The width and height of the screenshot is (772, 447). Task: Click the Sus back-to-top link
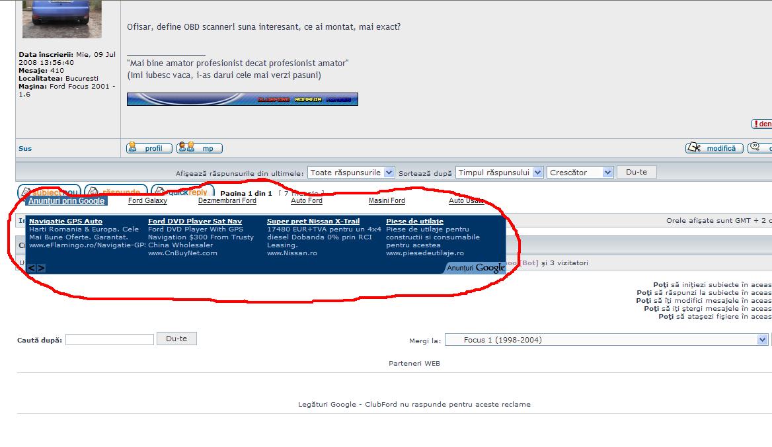coord(25,148)
